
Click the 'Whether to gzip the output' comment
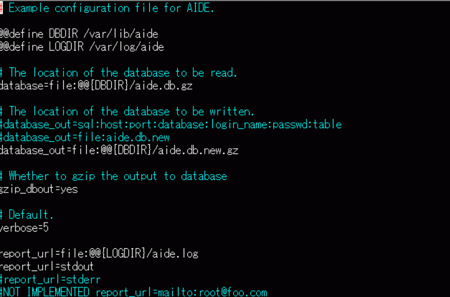click(114, 176)
